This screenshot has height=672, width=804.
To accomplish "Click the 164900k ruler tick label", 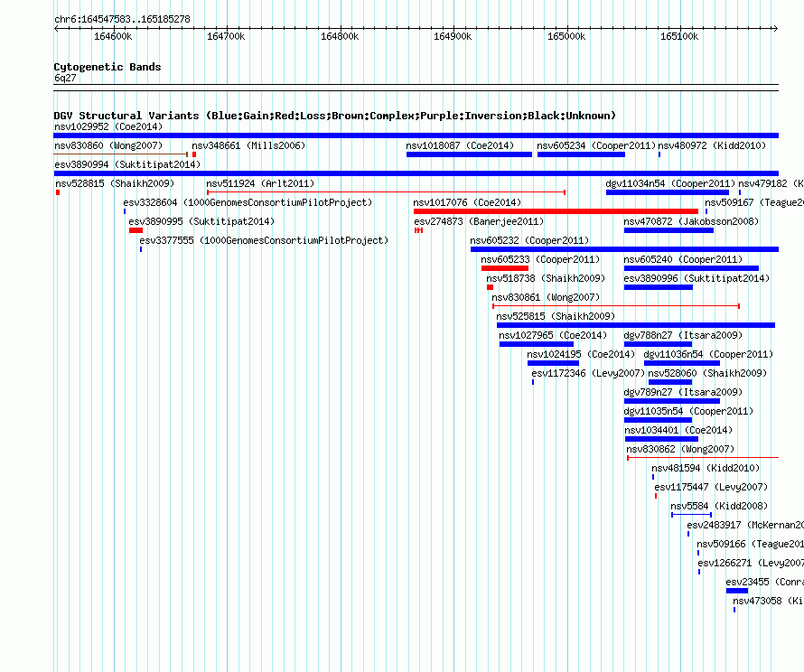I will pos(453,36).
